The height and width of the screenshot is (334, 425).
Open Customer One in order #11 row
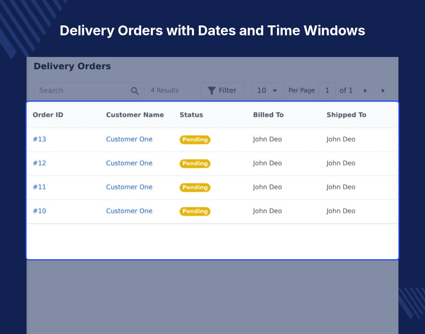pos(129,187)
